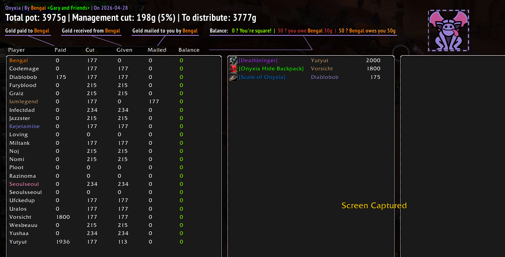Select the Seoulseoul player row
The width and height of the screenshot is (505, 257).
pos(114,184)
